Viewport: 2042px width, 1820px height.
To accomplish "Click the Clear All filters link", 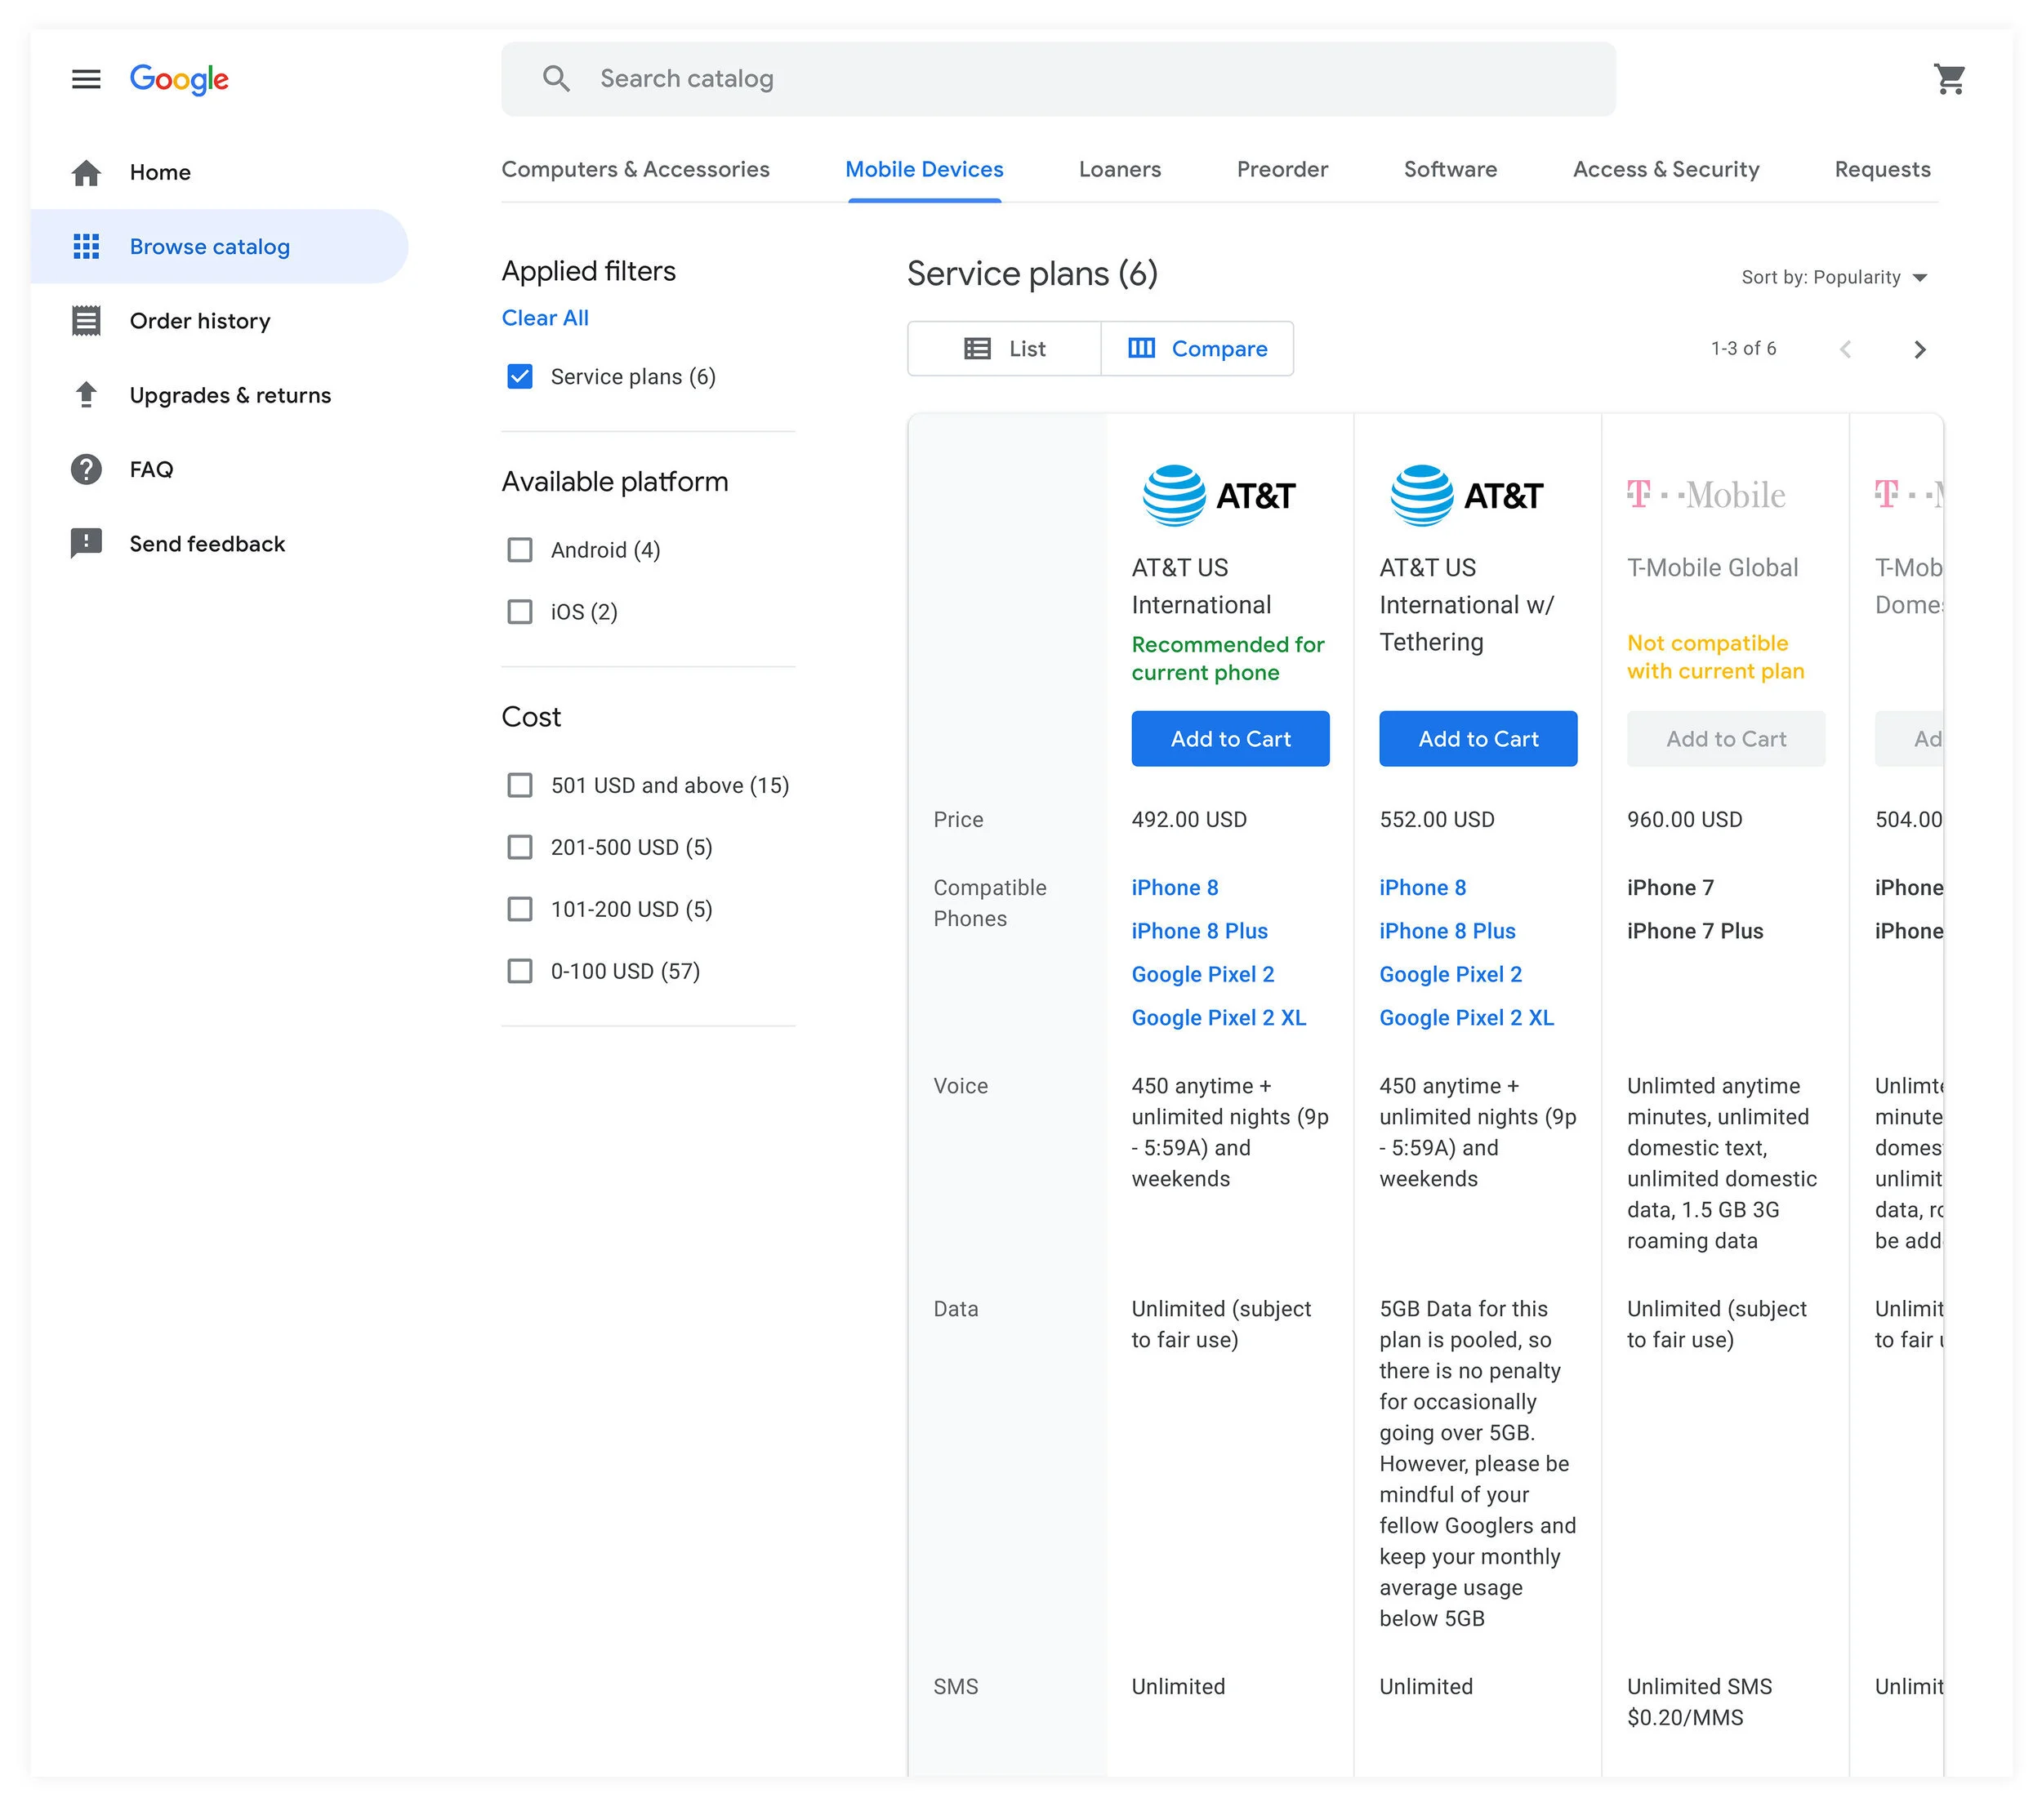I will 544,318.
